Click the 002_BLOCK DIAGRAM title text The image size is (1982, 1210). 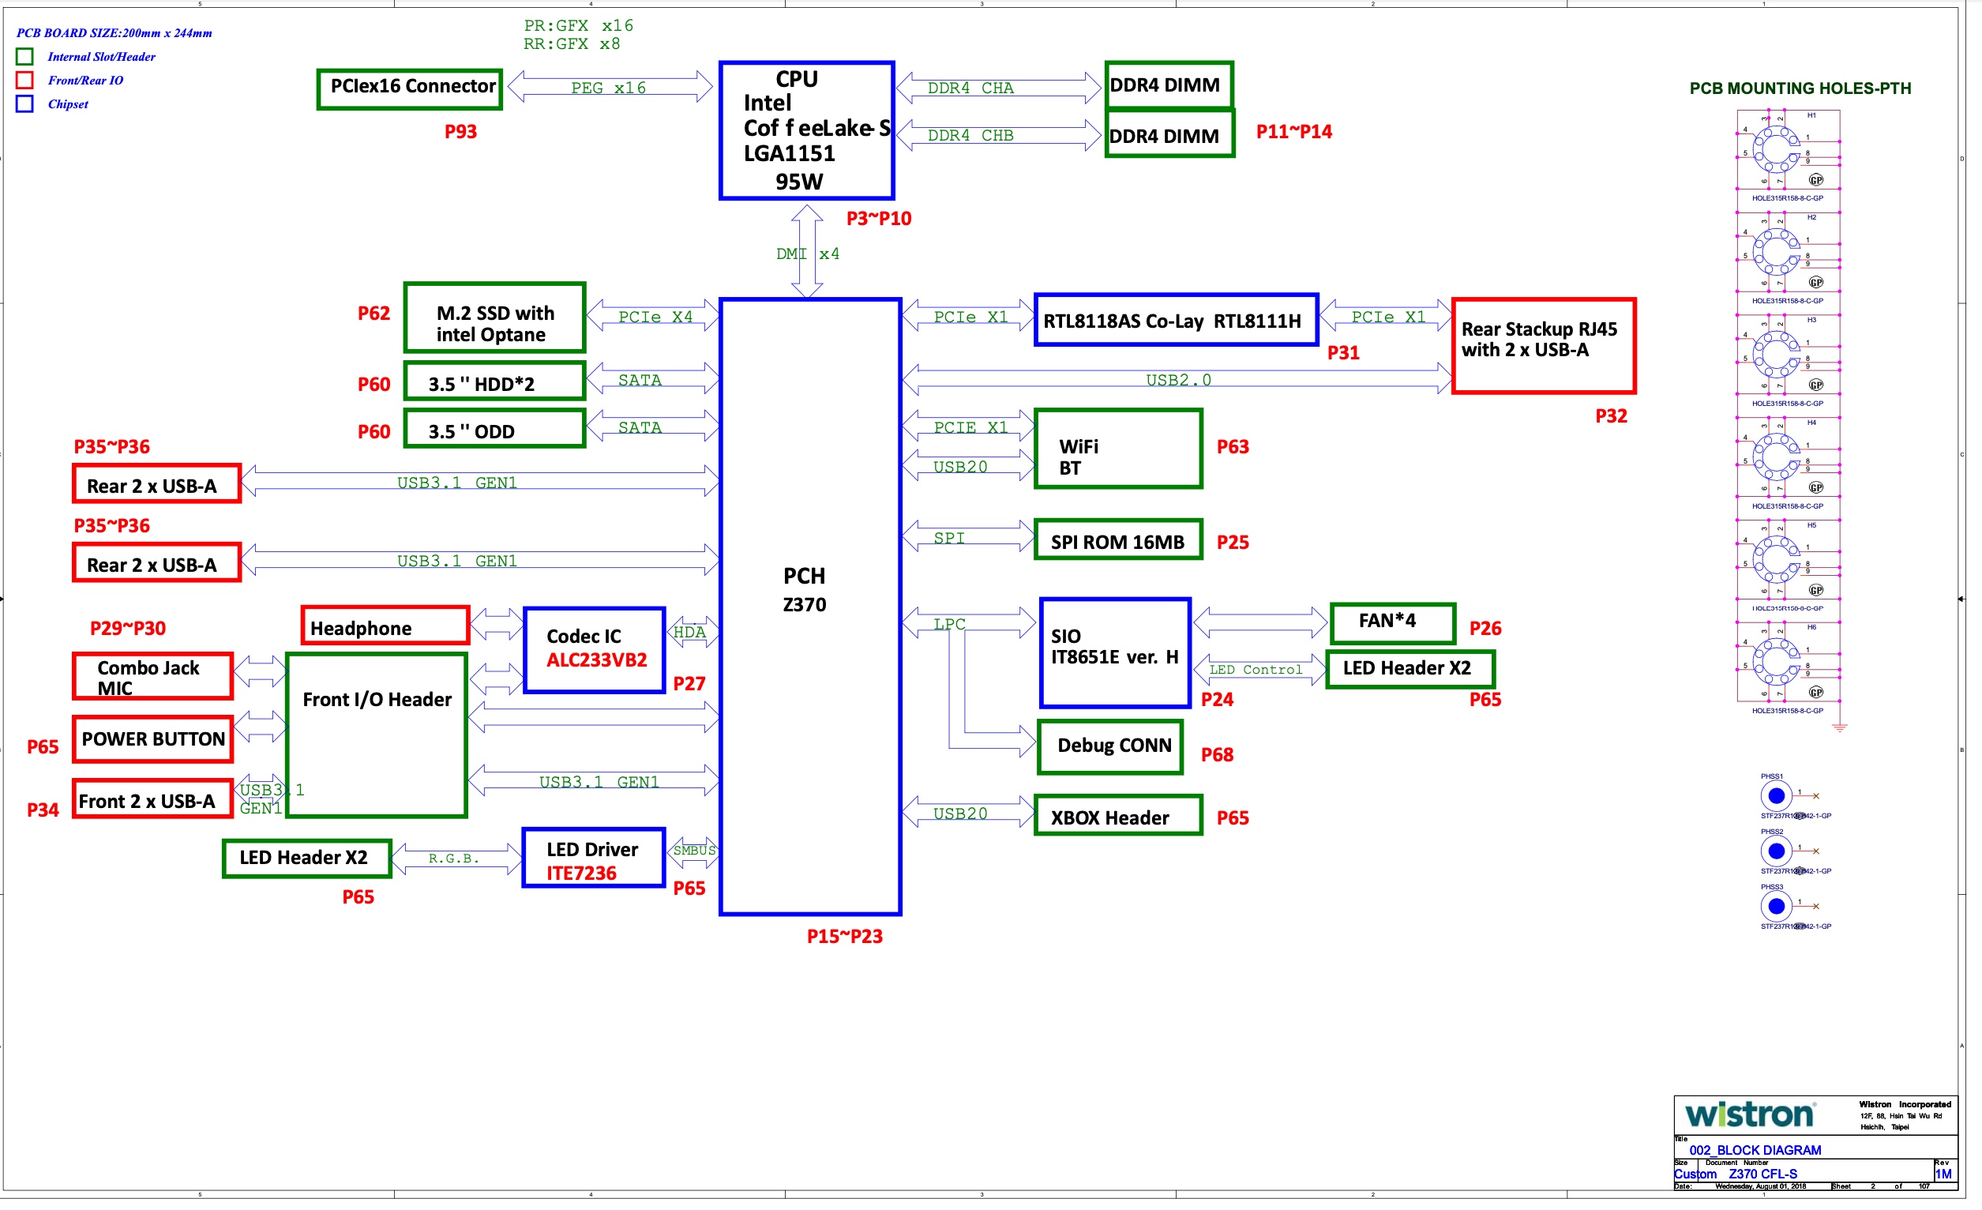coord(1755,1149)
